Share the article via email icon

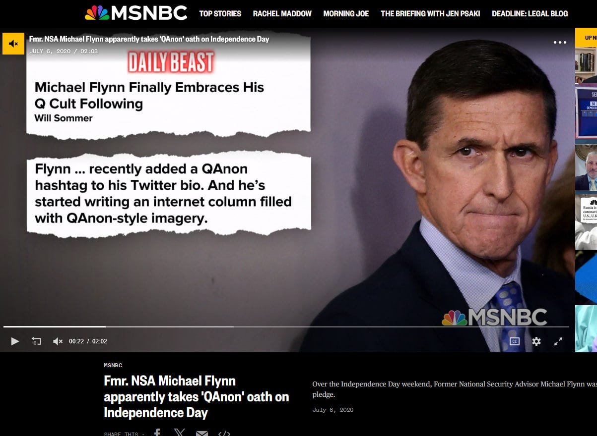(x=201, y=434)
